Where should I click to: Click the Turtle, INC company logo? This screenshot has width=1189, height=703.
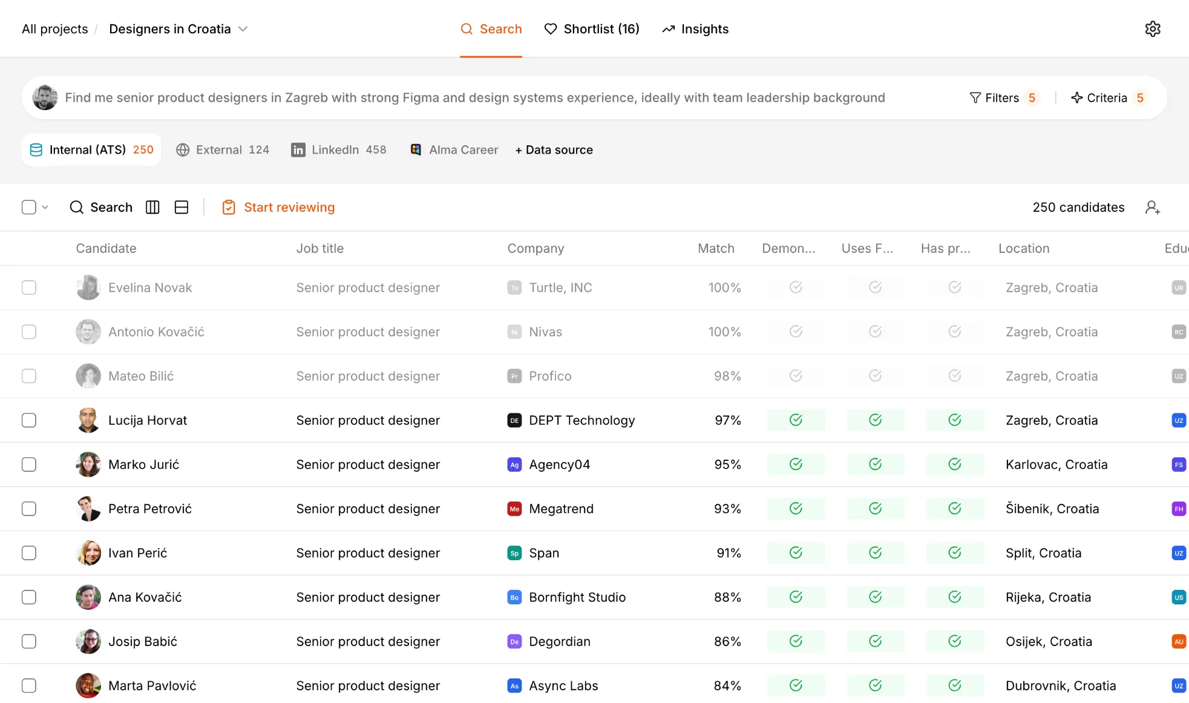(514, 288)
